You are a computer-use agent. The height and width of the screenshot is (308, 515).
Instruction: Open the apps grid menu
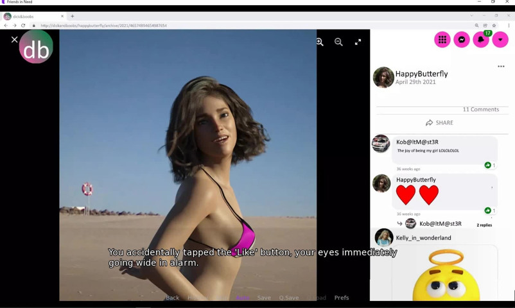(x=442, y=40)
